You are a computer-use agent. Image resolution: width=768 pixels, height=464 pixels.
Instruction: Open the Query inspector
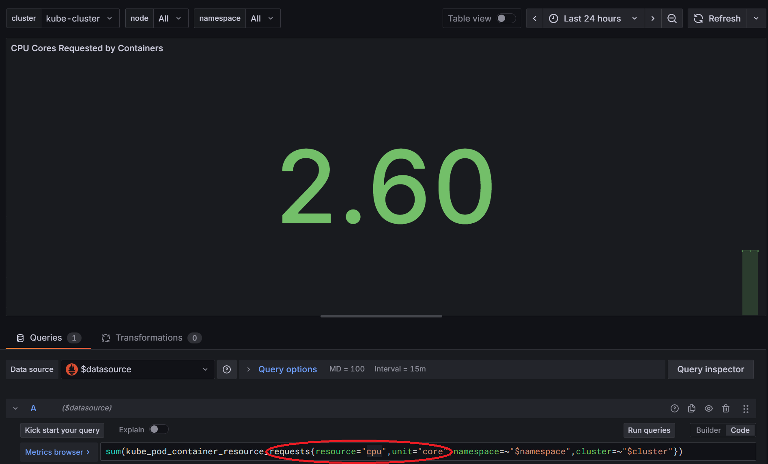coord(710,369)
